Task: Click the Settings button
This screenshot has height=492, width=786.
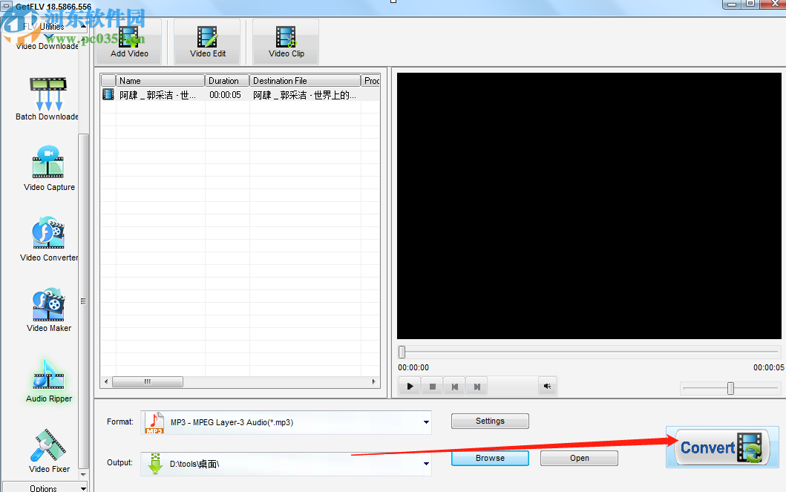Action: pyautogui.click(x=490, y=421)
